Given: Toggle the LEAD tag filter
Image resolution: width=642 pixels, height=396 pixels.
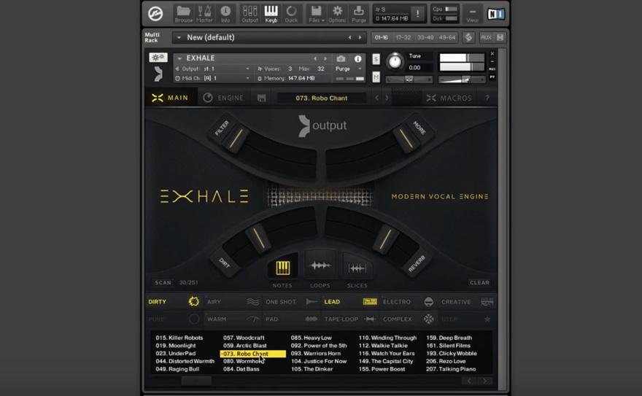Looking at the screenshot, I should (x=350, y=302).
